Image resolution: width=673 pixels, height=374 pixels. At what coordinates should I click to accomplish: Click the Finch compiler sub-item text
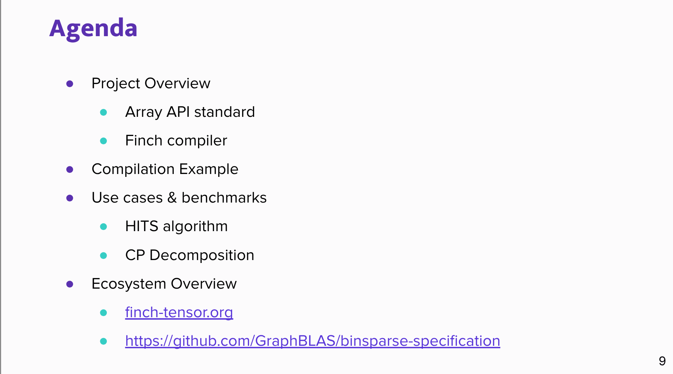(176, 141)
